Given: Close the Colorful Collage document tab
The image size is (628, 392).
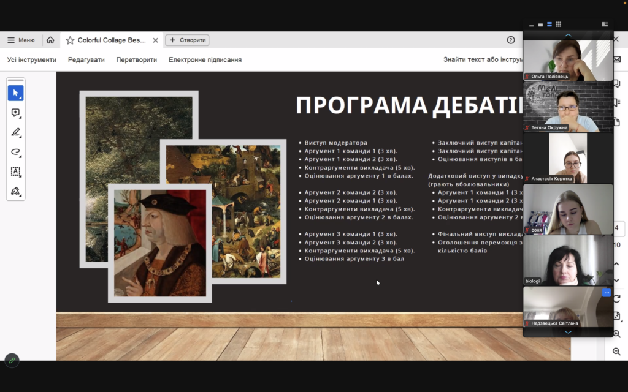Looking at the screenshot, I should [x=155, y=40].
